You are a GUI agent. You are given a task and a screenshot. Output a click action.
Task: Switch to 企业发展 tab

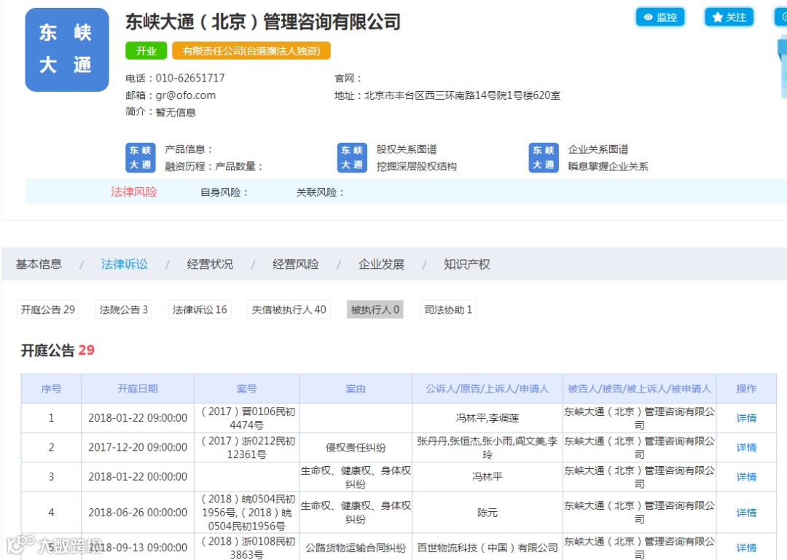(x=381, y=264)
